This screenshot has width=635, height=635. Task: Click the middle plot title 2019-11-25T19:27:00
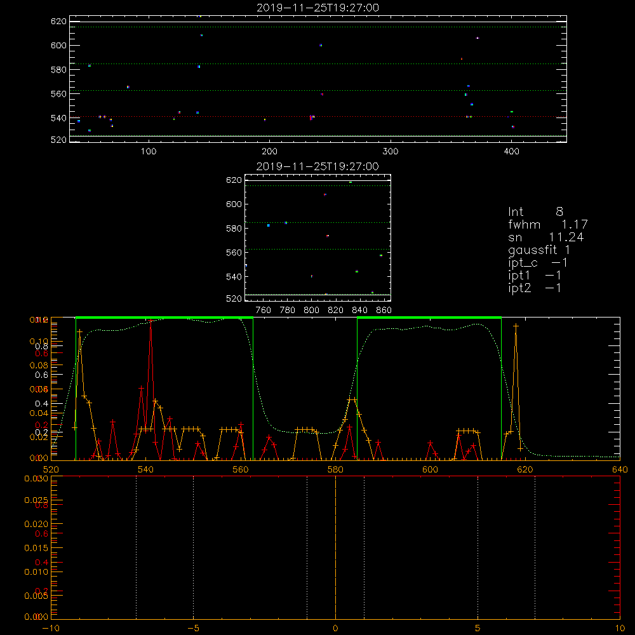tap(318, 166)
